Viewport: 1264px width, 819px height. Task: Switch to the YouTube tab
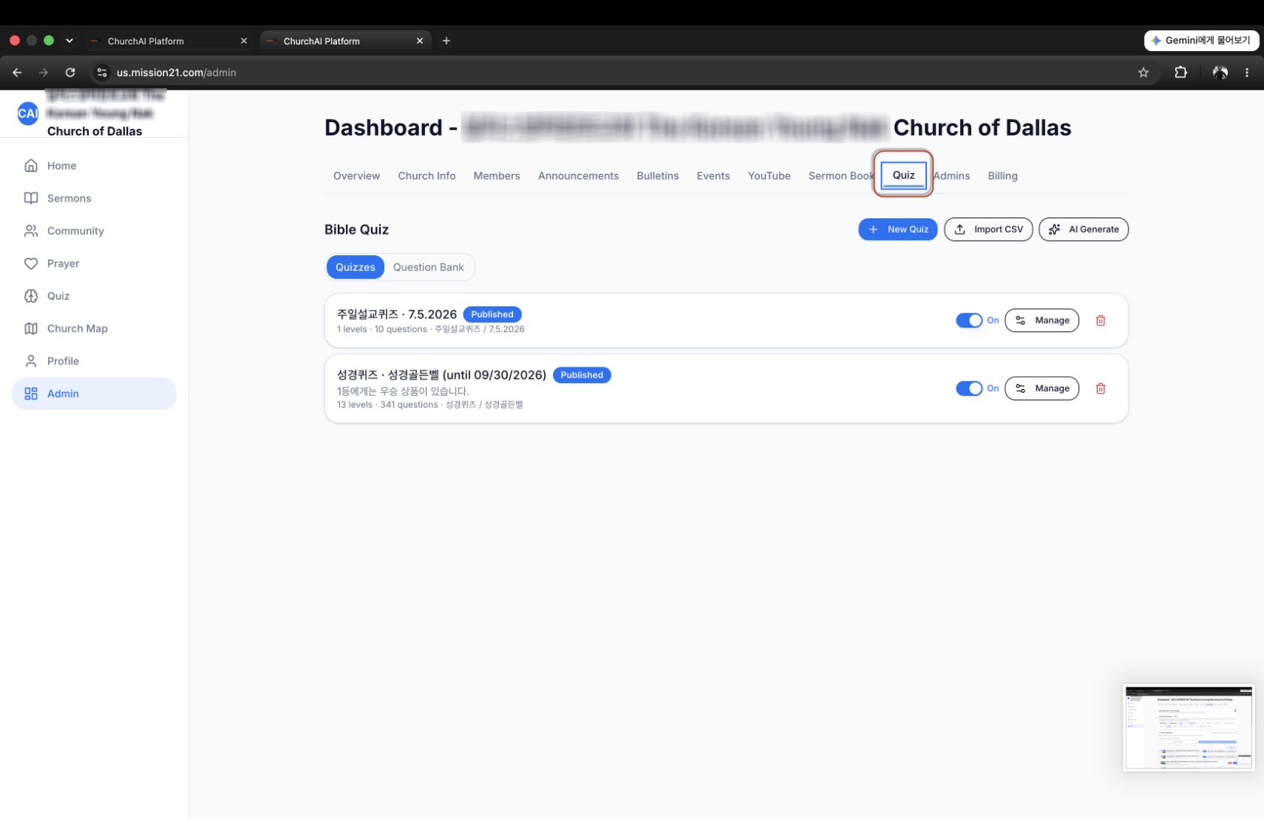click(x=769, y=175)
